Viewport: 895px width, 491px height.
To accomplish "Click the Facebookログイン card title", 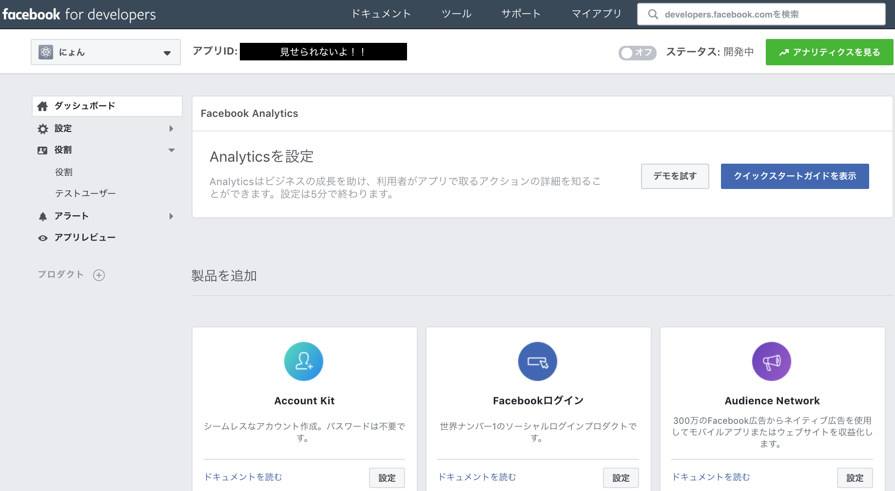I will click(538, 401).
